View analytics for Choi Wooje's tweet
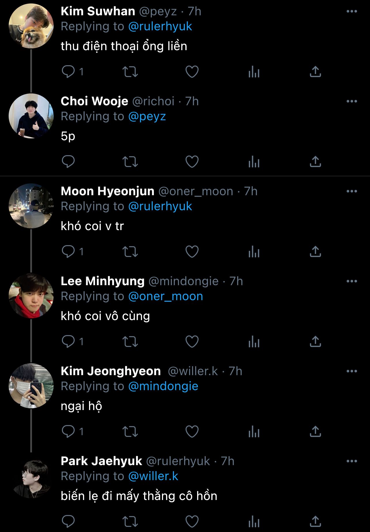This screenshot has height=532, width=370. pyautogui.click(x=254, y=162)
